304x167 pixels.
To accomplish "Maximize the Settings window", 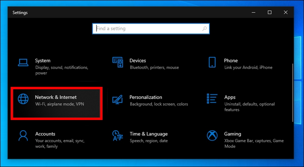I will pos(270,12).
